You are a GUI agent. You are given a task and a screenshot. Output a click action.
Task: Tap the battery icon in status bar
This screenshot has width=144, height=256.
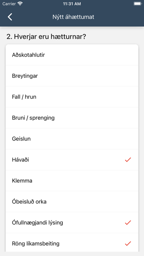[138, 4]
